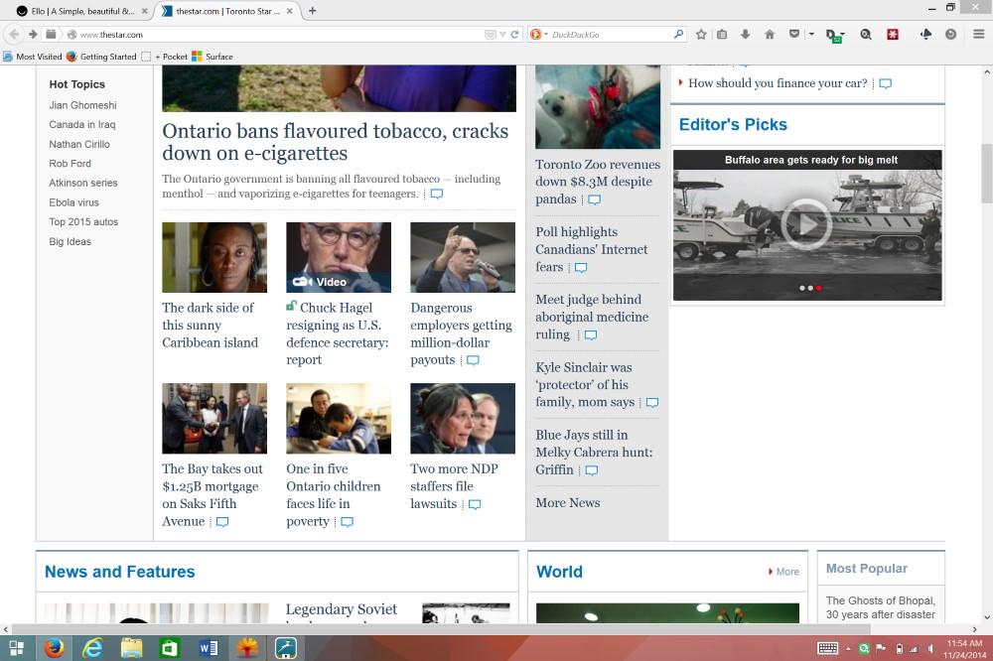993x661 pixels.
Task: Open comments icon beside Poll highlights story
Action: point(581,267)
